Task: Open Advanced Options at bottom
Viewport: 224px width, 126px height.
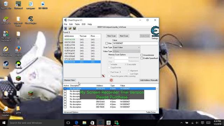Action: click(71, 112)
